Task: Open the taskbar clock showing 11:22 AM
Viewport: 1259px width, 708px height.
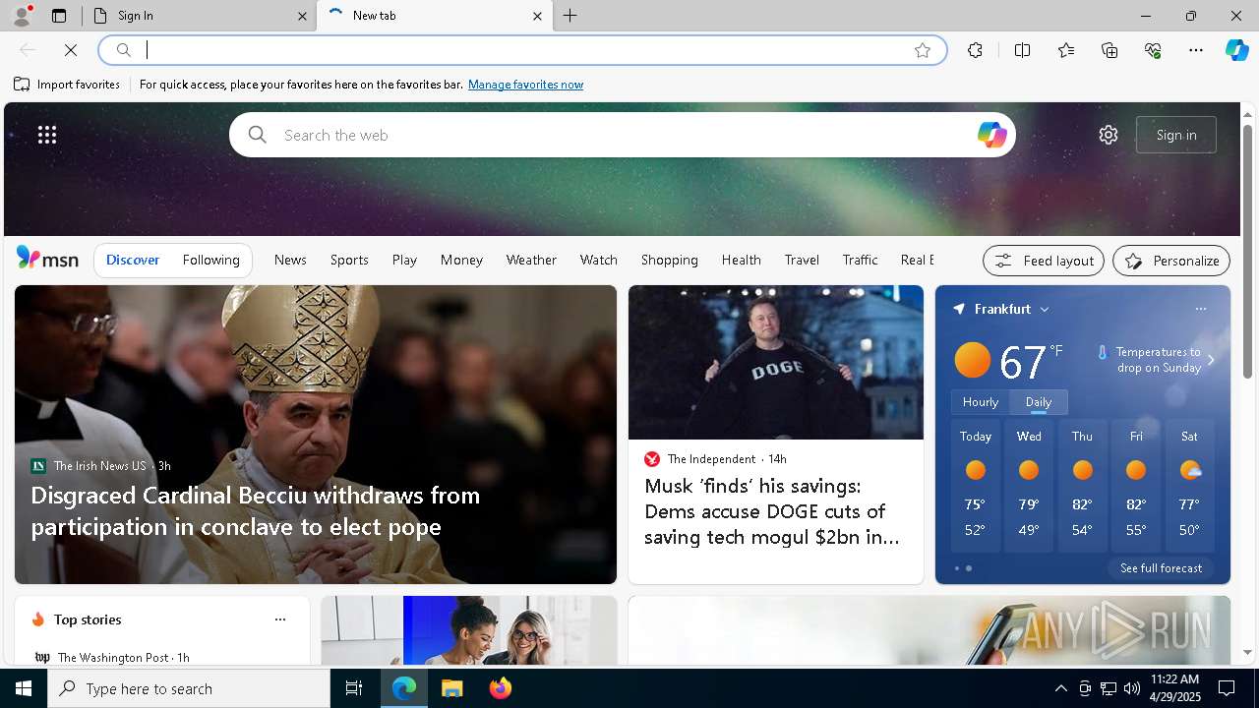Action: click(1174, 688)
